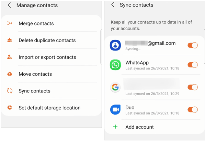The image size is (206, 141).
Task: Click the Move contacts cloud icon
Action: point(10,74)
